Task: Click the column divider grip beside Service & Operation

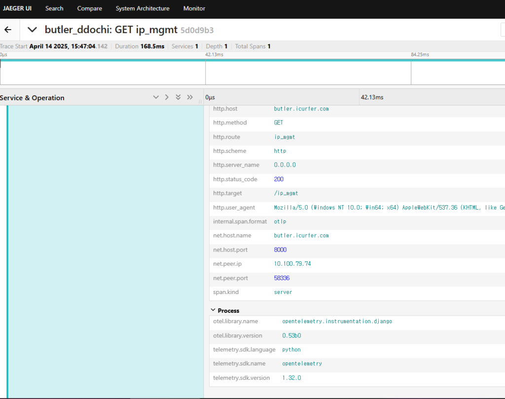Action: click(x=200, y=101)
